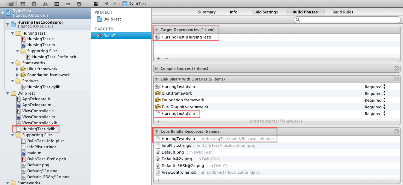
Task: Change Required status for CoreGraphics.framework
Action: [x=375, y=107]
